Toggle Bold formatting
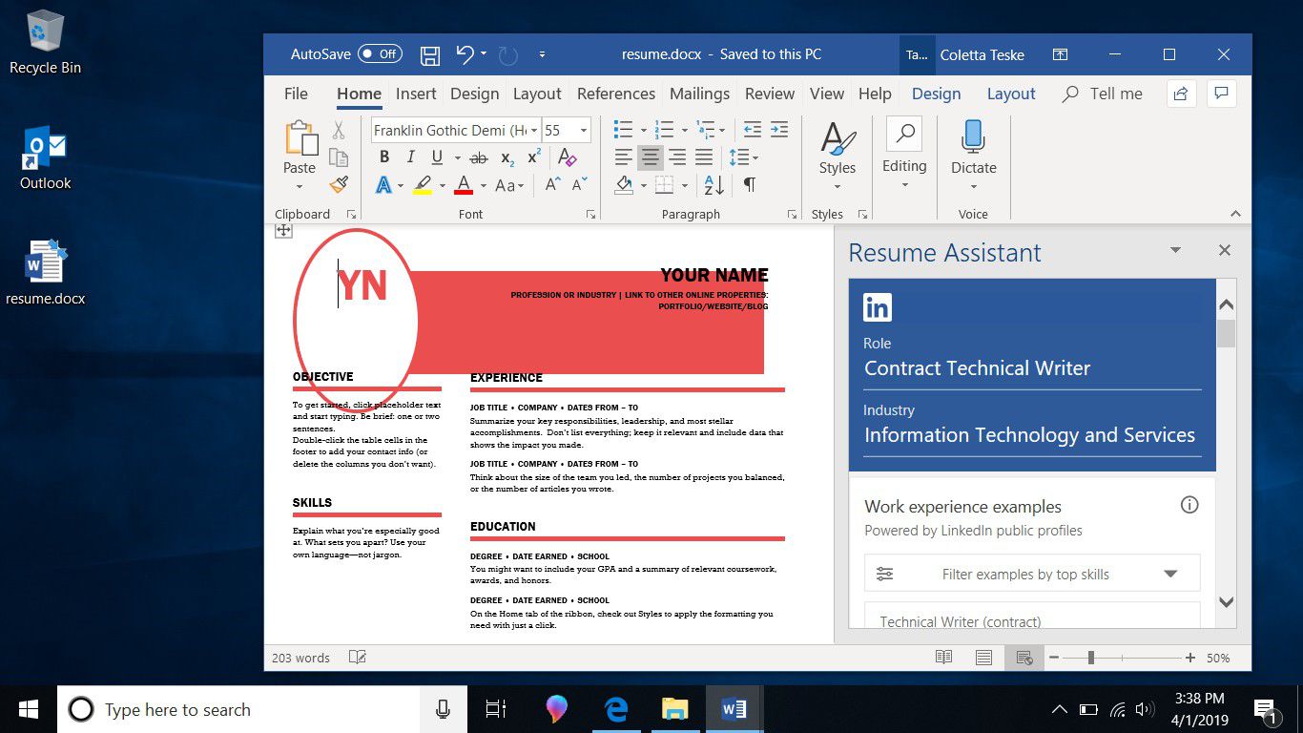1303x733 pixels. pos(384,157)
